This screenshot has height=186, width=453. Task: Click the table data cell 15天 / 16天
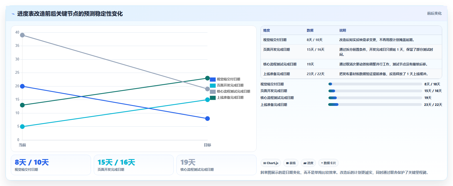point(315,50)
